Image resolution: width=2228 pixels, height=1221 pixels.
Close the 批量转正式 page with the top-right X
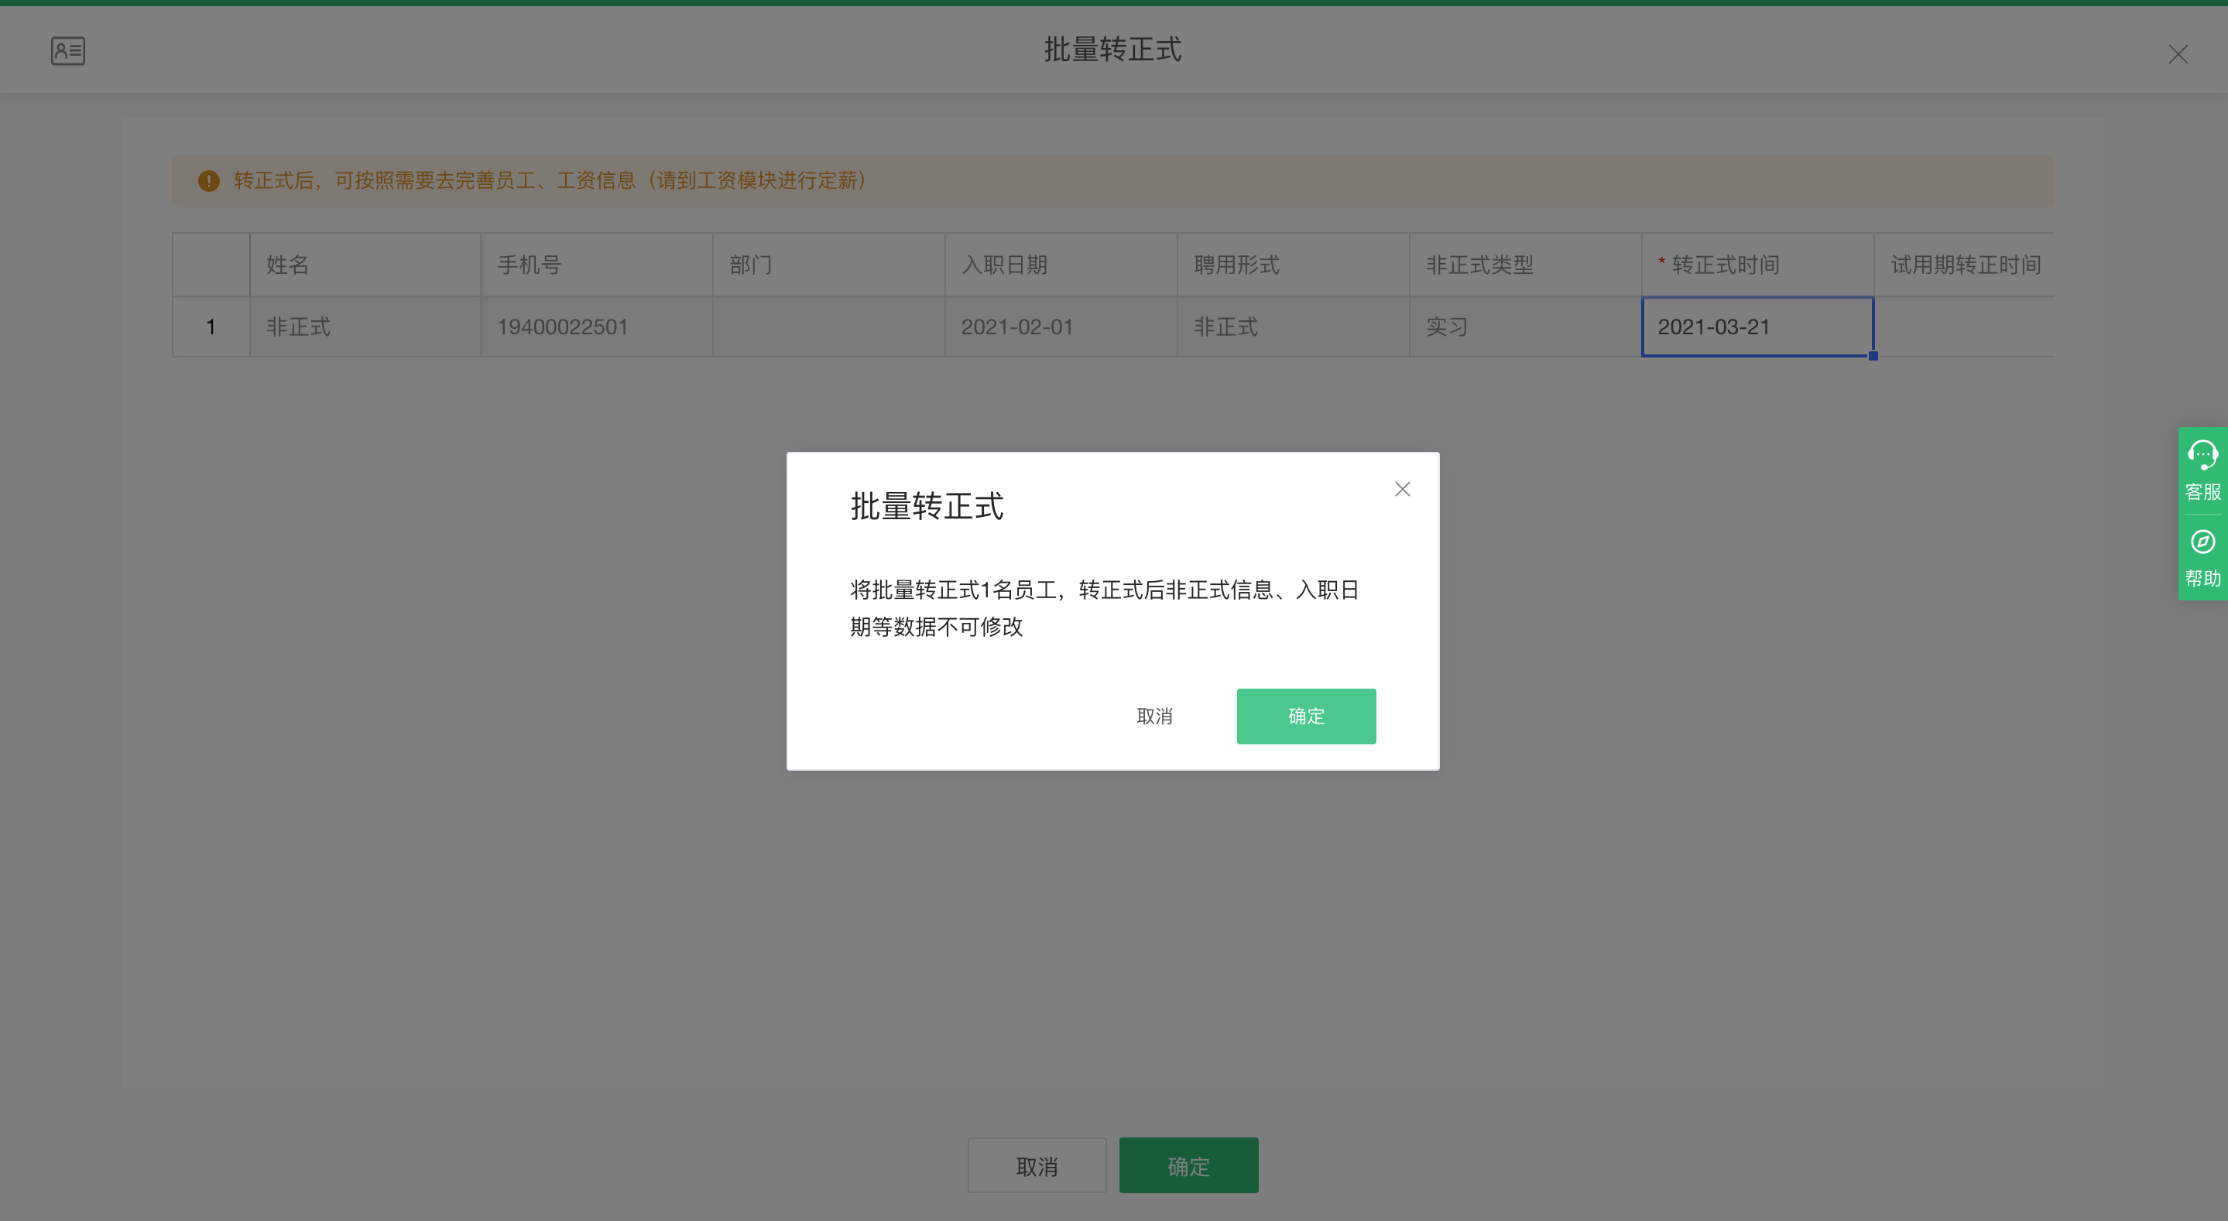click(x=2178, y=54)
